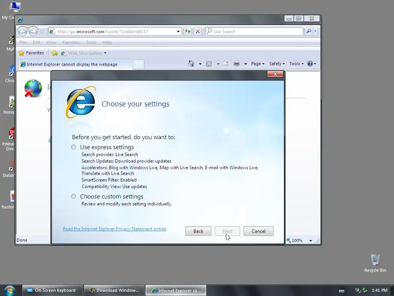The height and width of the screenshot is (296, 394).
Task: Click the globe error icon on the page
Action: tap(33, 88)
